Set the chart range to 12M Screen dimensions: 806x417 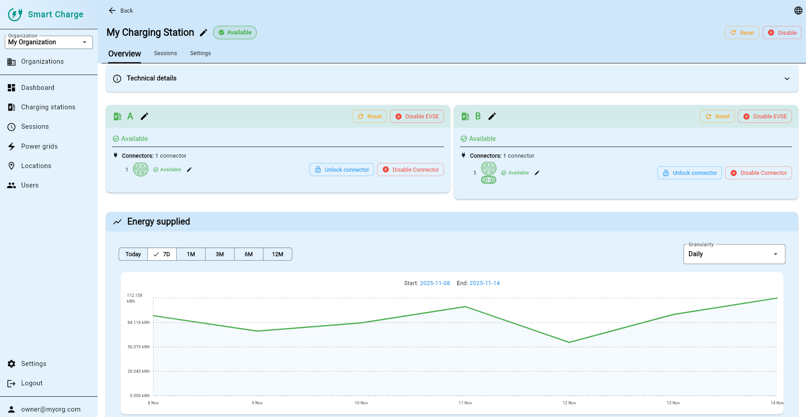click(277, 254)
